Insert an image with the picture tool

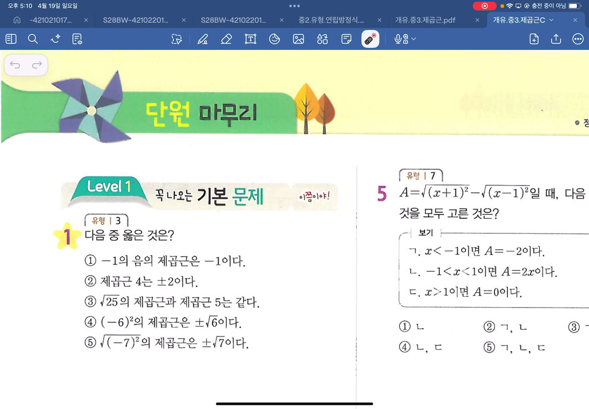pos(298,39)
